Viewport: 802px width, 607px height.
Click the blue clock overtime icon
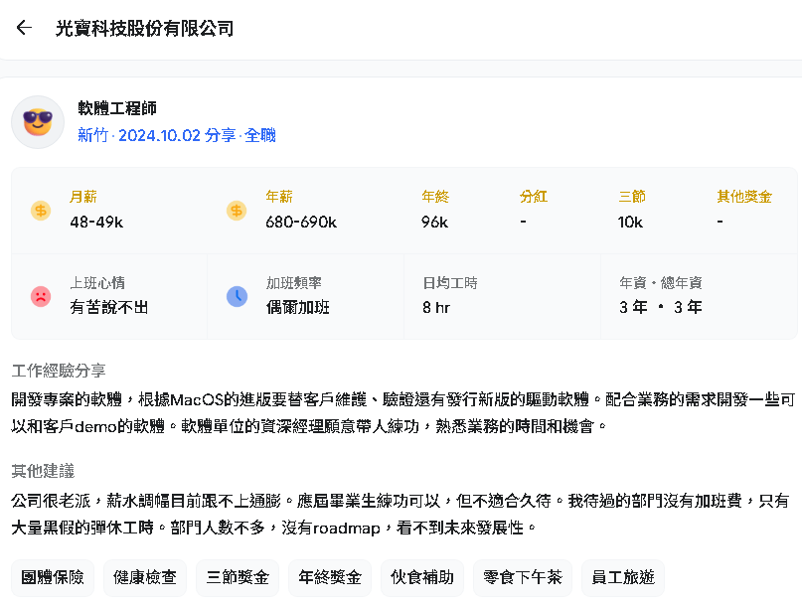click(x=237, y=296)
